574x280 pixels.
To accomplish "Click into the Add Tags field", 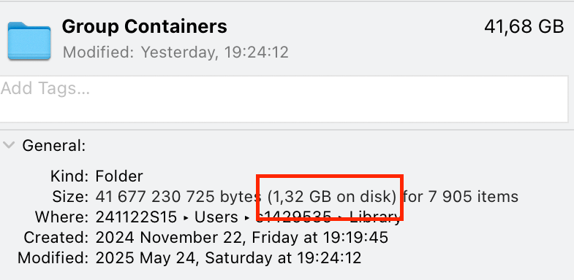I will coord(284,99).
